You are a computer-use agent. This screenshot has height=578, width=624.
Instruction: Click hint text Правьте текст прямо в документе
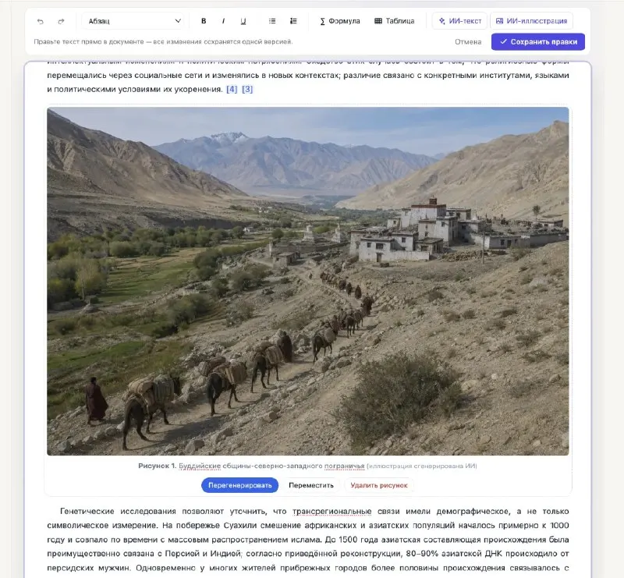163,42
